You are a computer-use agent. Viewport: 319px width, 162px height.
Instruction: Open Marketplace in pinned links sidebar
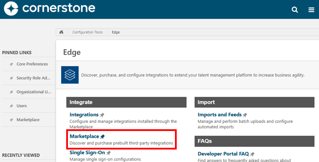pyautogui.click(x=28, y=120)
